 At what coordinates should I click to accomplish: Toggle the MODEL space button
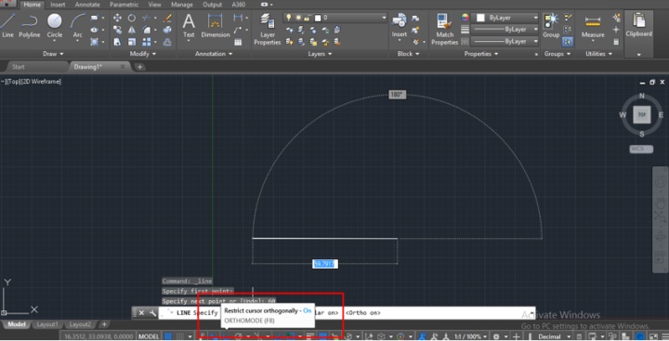149,336
